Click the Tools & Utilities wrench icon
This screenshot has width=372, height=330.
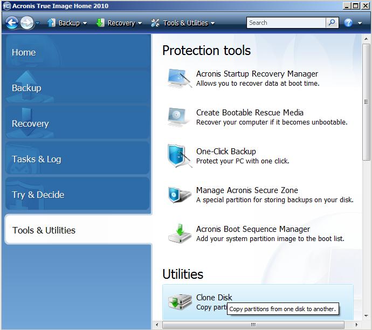point(155,23)
